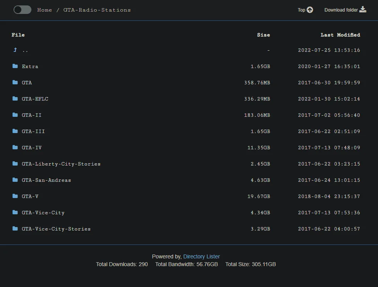Click the GTA-EFLC folder icon
The image size is (378, 287).
pyautogui.click(x=15, y=99)
